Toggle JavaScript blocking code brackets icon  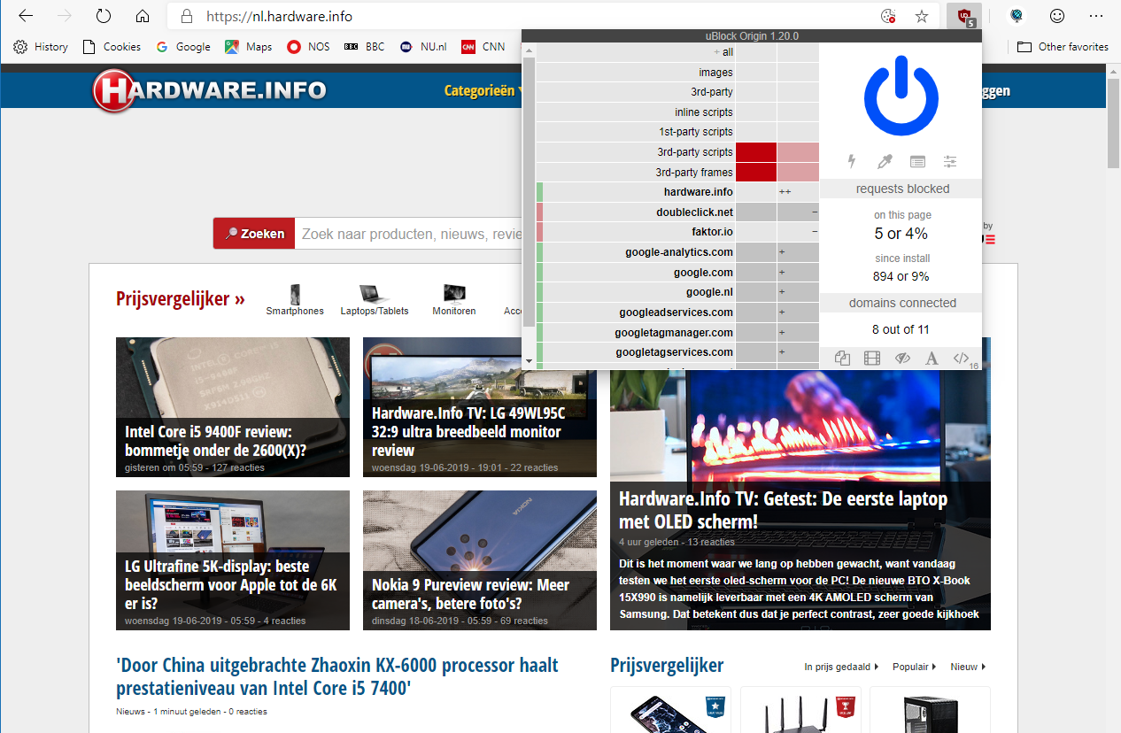coord(962,359)
